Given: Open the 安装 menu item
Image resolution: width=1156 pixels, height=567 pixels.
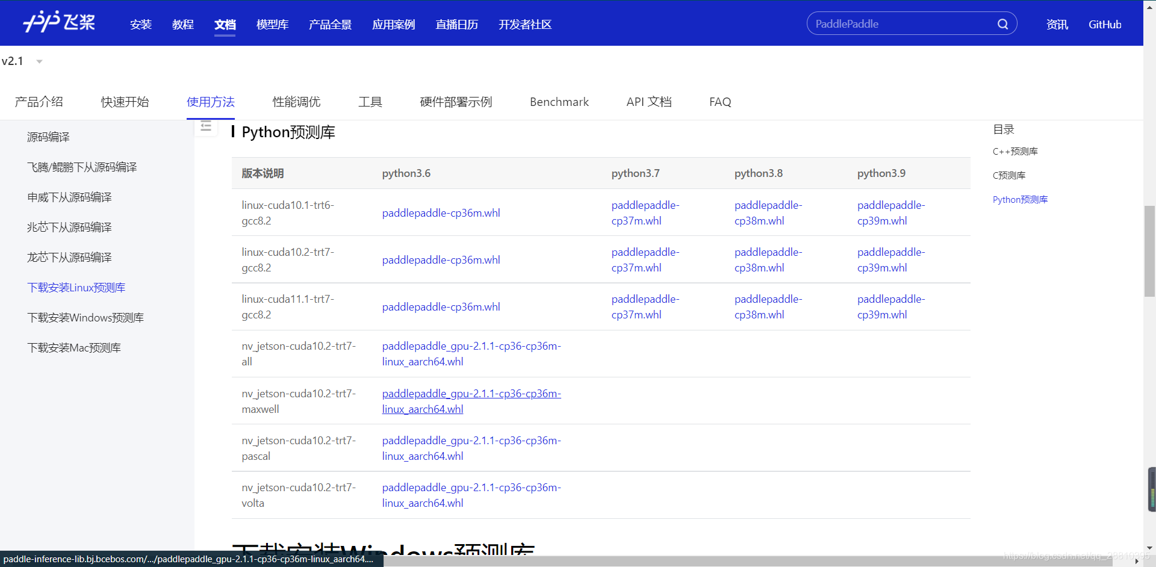Looking at the screenshot, I should pos(140,25).
